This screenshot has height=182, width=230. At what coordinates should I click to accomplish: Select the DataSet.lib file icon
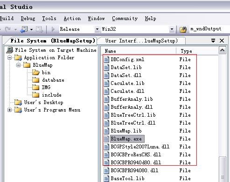click(x=106, y=68)
